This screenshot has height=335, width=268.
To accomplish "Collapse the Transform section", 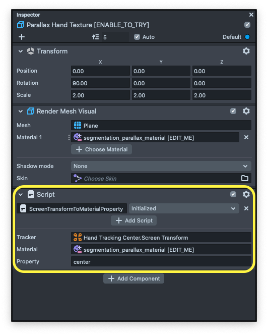I will (21, 51).
